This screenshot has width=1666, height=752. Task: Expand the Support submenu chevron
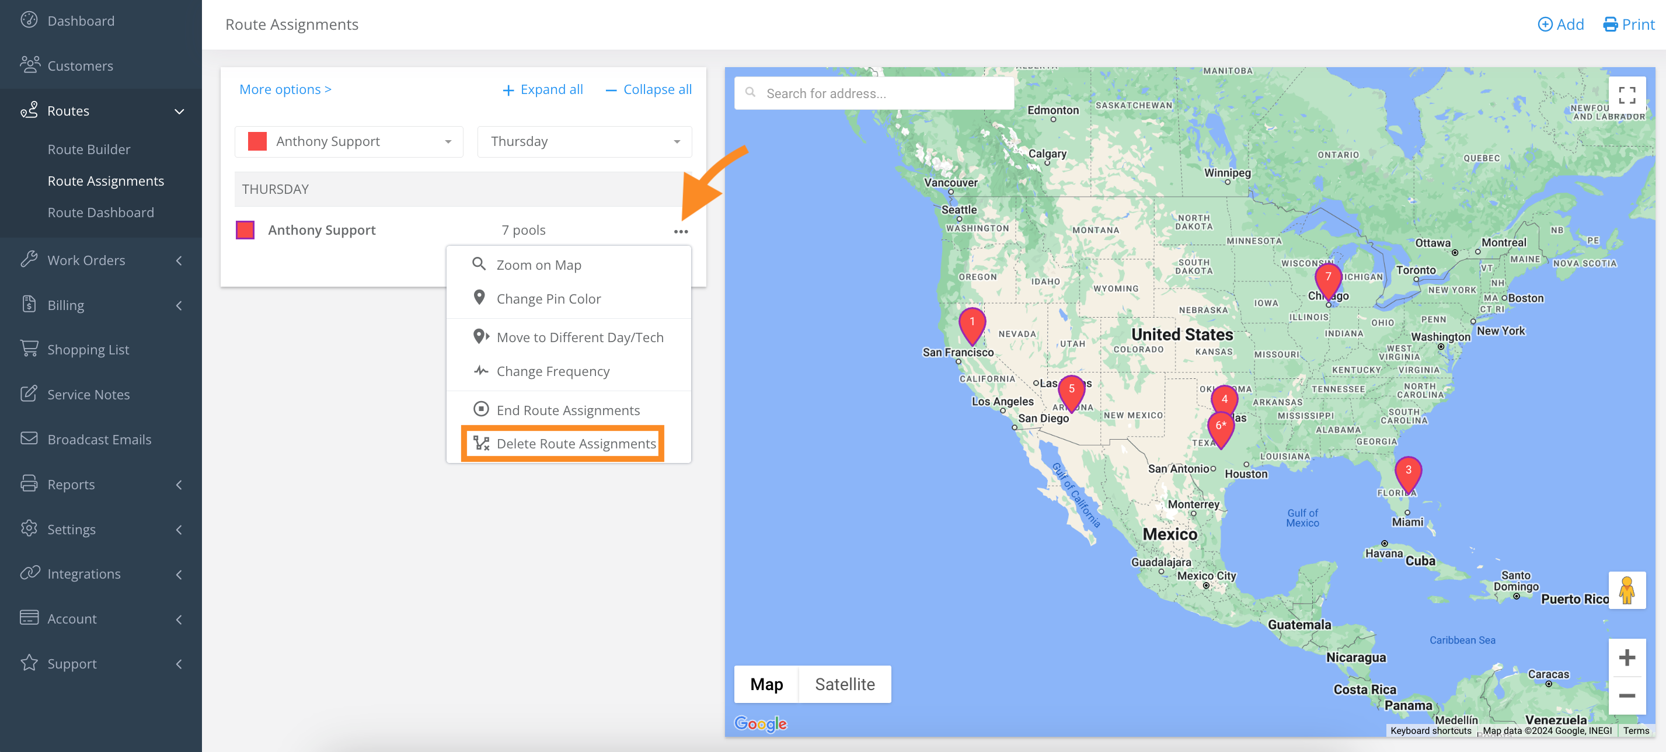point(179,663)
